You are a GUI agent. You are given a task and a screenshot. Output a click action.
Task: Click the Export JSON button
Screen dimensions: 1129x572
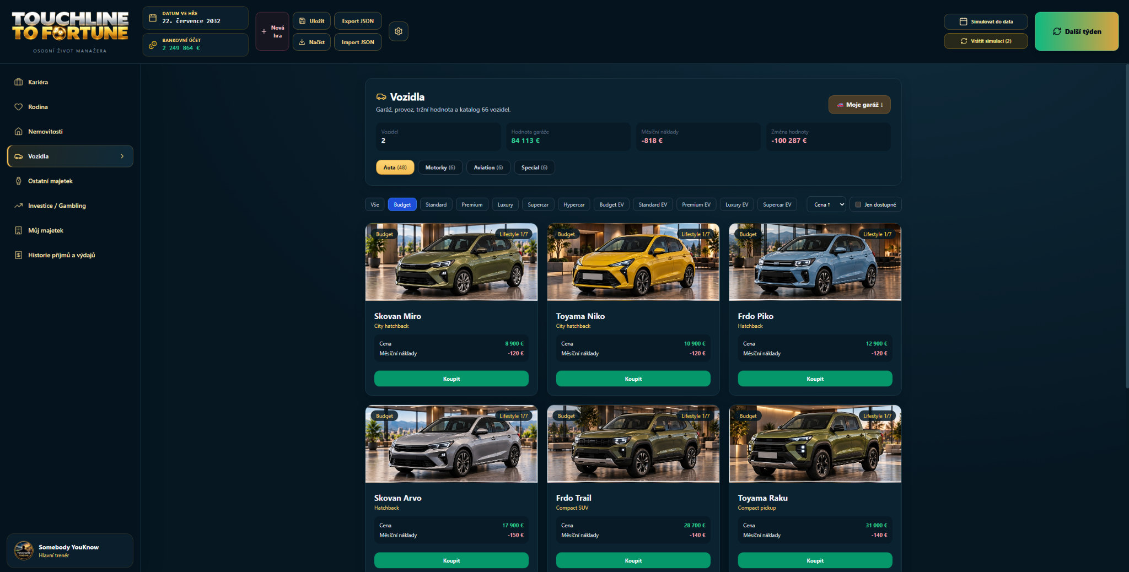click(358, 21)
